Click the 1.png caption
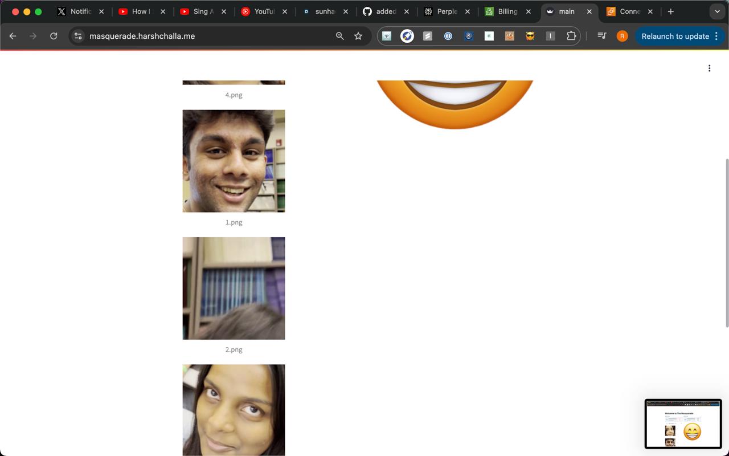729x456 pixels. click(x=234, y=222)
